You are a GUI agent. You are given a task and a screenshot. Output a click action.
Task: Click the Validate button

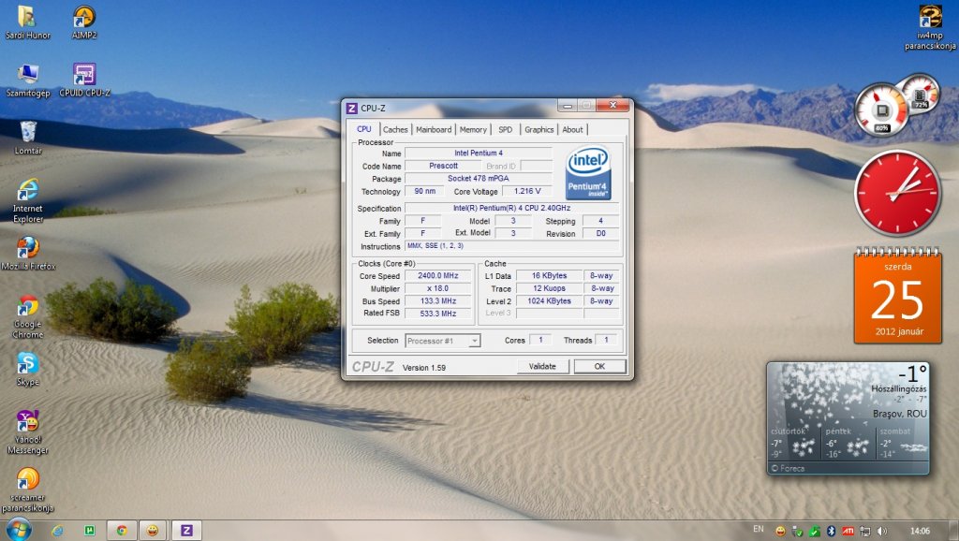click(x=542, y=366)
